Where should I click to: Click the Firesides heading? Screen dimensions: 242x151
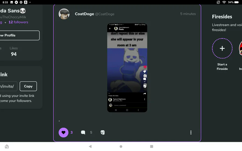coord(222,17)
